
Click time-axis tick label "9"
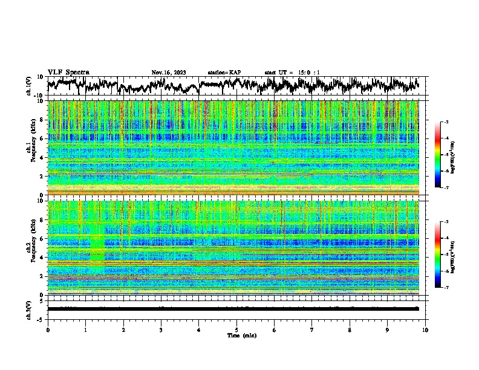387,330
